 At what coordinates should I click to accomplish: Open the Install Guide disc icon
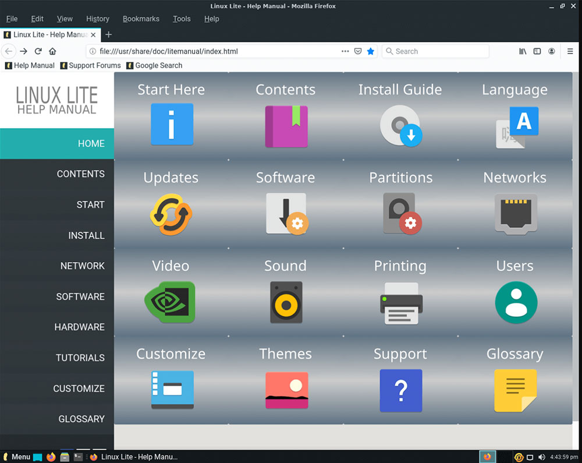coord(401,125)
